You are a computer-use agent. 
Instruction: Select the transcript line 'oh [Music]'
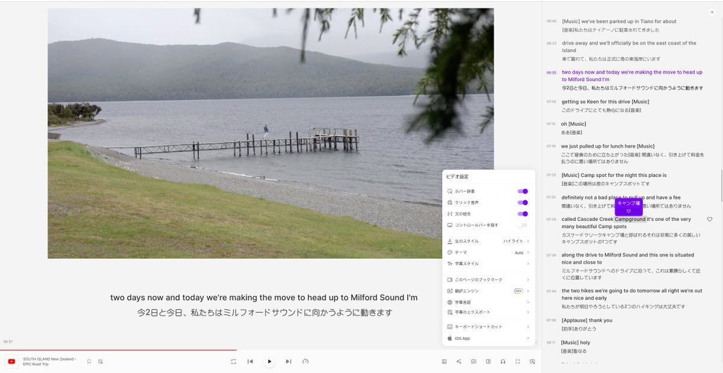pyautogui.click(x=574, y=124)
